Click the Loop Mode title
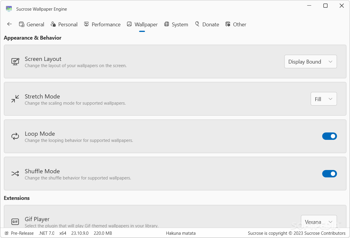The image size is (350, 238). pyautogui.click(x=40, y=134)
